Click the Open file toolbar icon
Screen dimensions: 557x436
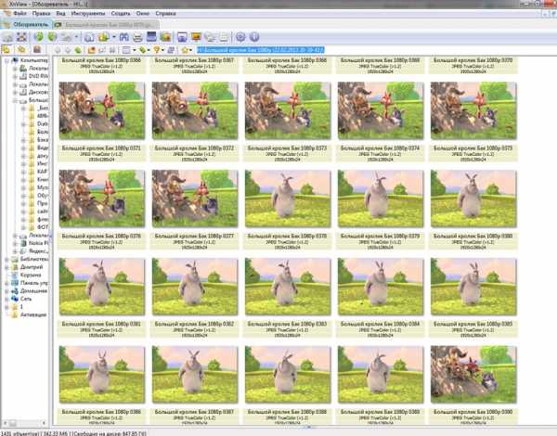point(7,37)
